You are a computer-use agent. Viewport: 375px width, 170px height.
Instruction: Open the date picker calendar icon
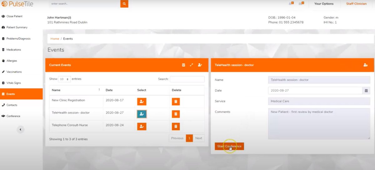tap(366, 90)
